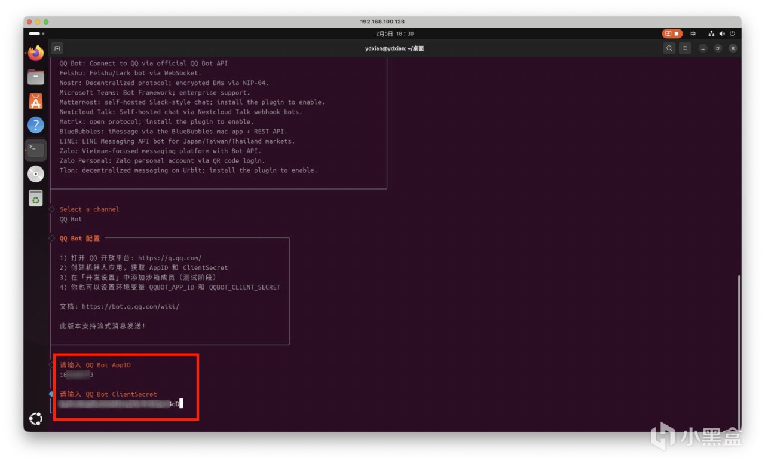Click the "Mattermost: self-hosted Slack-style chat" line
Viewport: 765px width, 463px height.
tap(192, 102)
